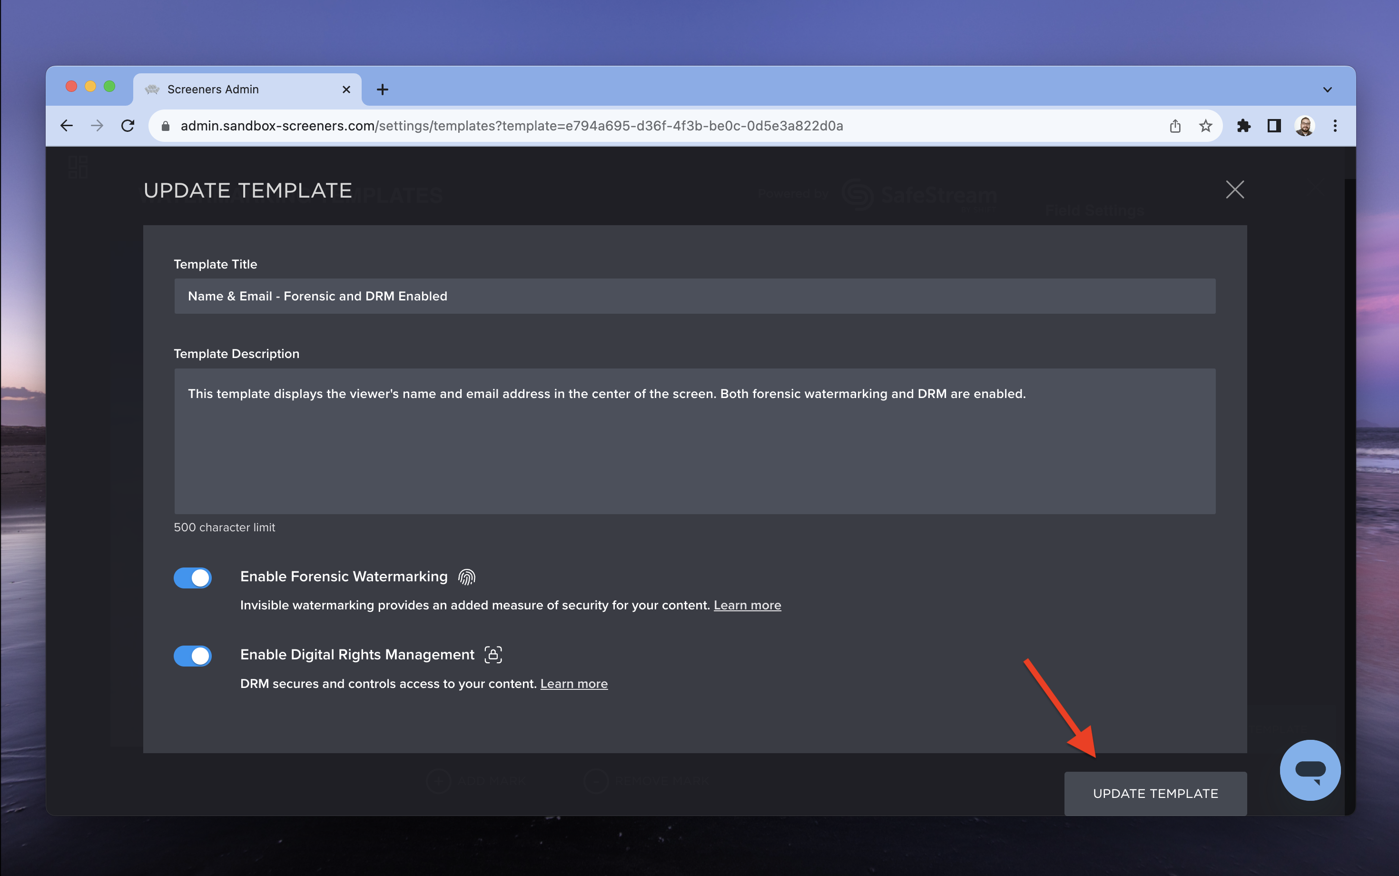Open the dashboard grid icon in top-left corner
The image size is (1399, 876).
79,166
